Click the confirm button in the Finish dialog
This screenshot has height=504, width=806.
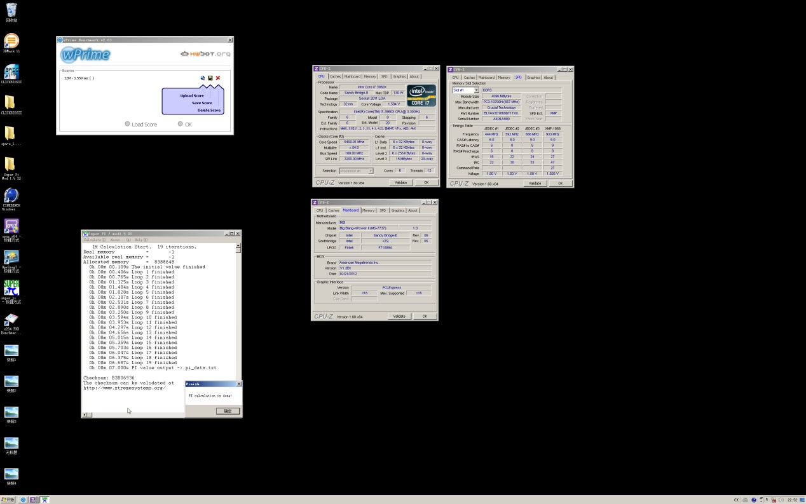point(228,411)
